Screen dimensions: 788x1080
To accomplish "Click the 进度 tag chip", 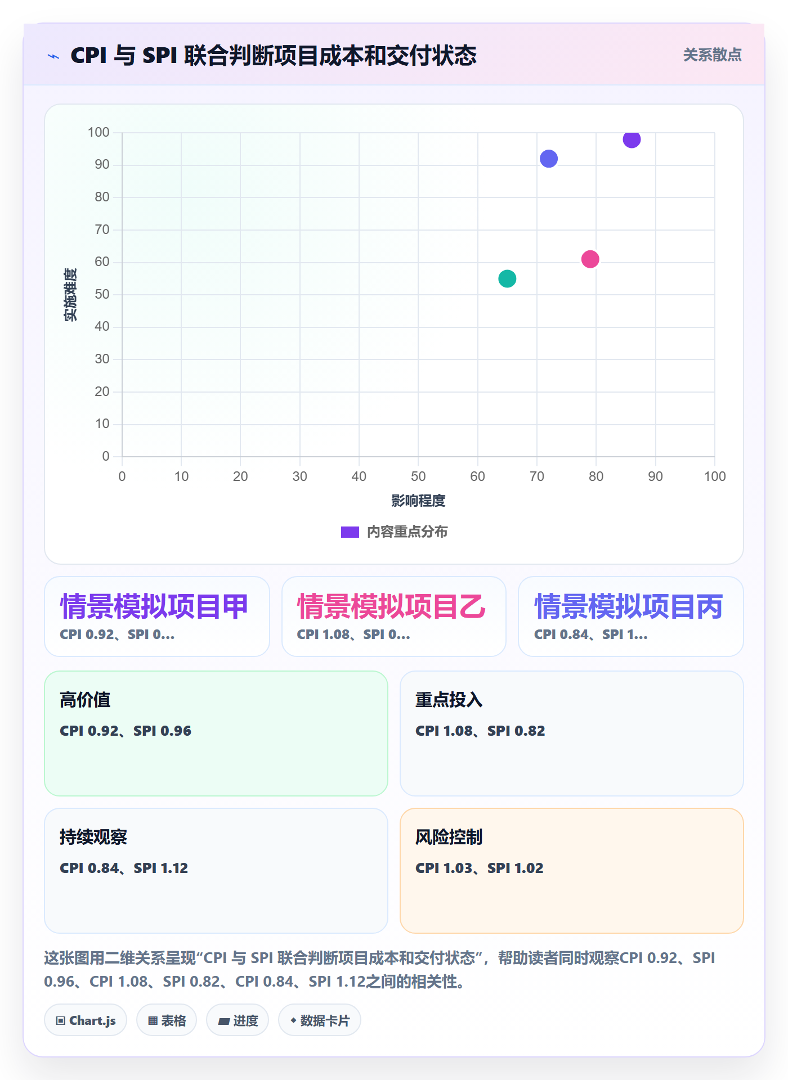I will tap(238, 1020).
